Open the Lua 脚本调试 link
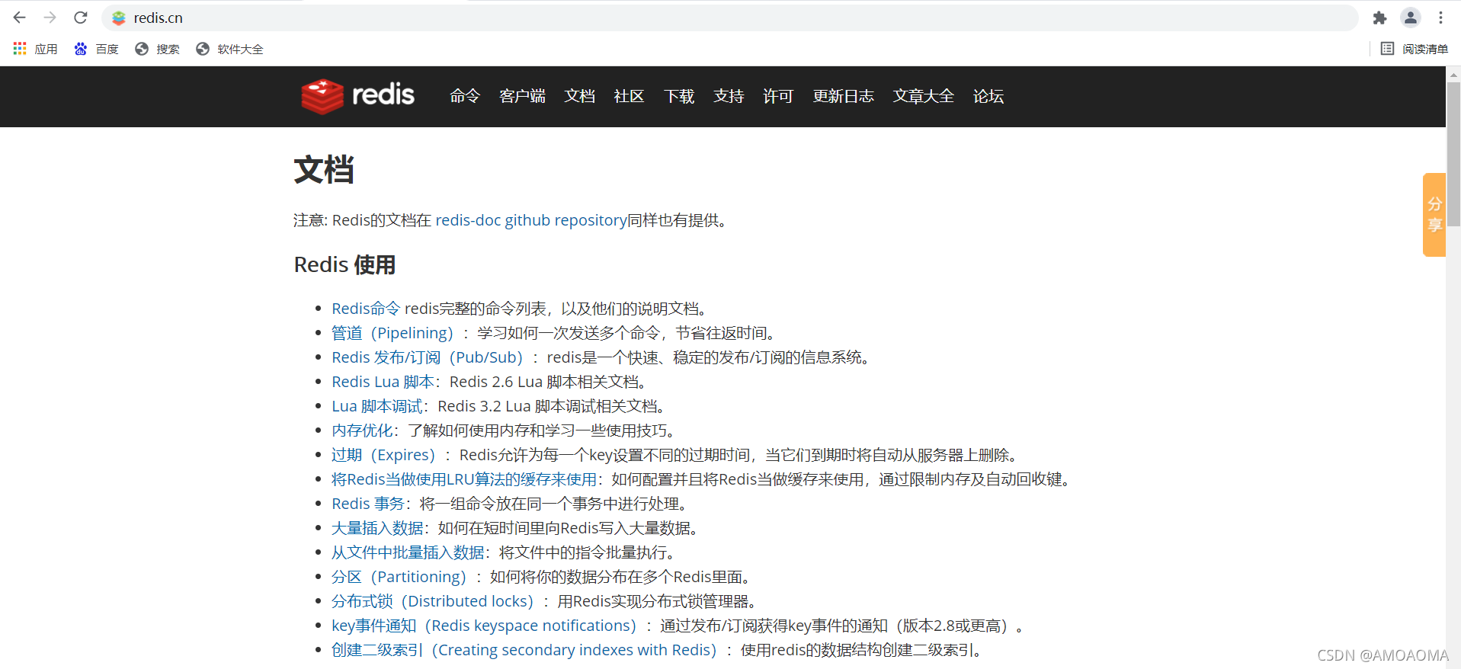 [x=376, y=406]
